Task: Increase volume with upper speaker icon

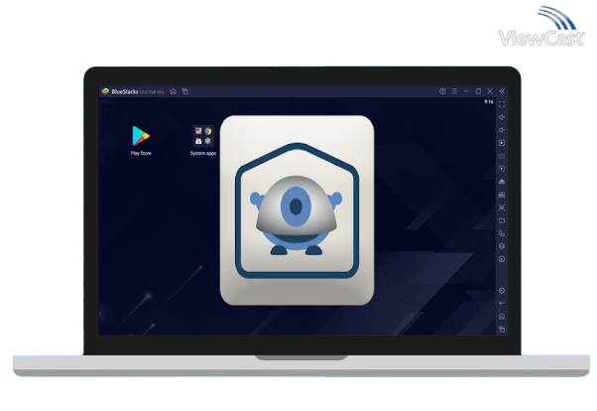Action: tap(502, 117)
